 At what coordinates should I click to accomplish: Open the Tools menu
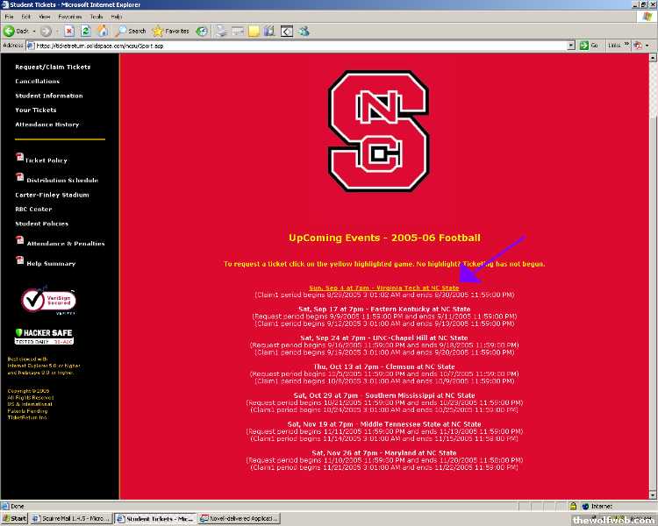pos(96,17)
